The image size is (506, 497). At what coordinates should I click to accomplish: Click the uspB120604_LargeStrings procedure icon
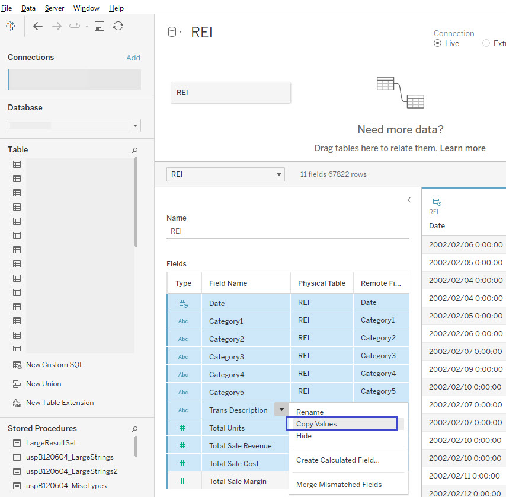(17, 457)
